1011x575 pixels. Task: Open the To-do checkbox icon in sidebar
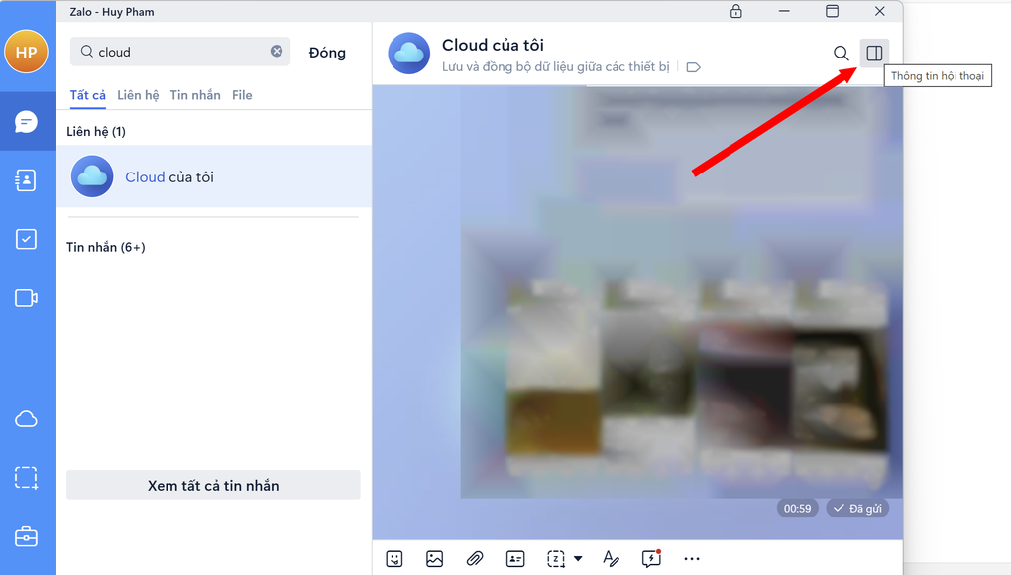pos(27,239)
